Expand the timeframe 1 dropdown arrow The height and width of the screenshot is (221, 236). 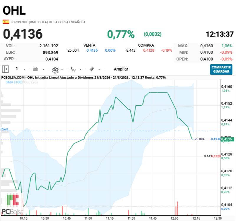click(x=25, y=69)
